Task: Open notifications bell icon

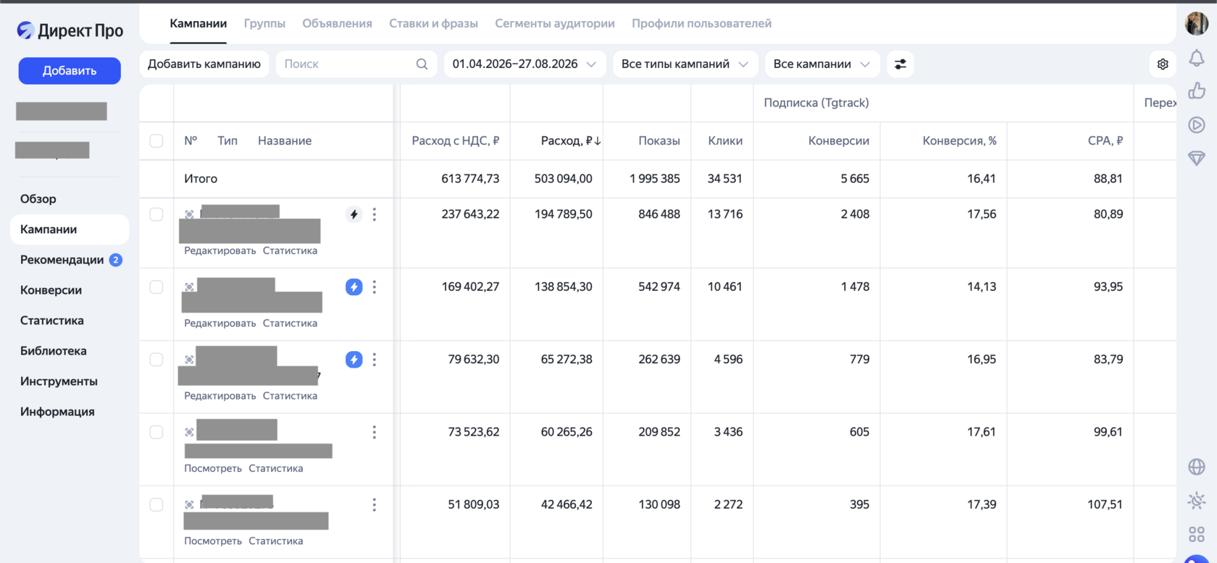Action: tap(1197, 58)
